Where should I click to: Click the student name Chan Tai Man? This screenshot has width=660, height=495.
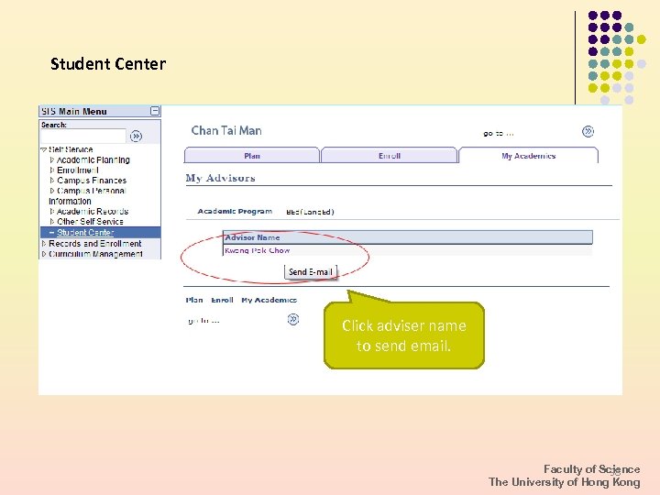point(226,130)
